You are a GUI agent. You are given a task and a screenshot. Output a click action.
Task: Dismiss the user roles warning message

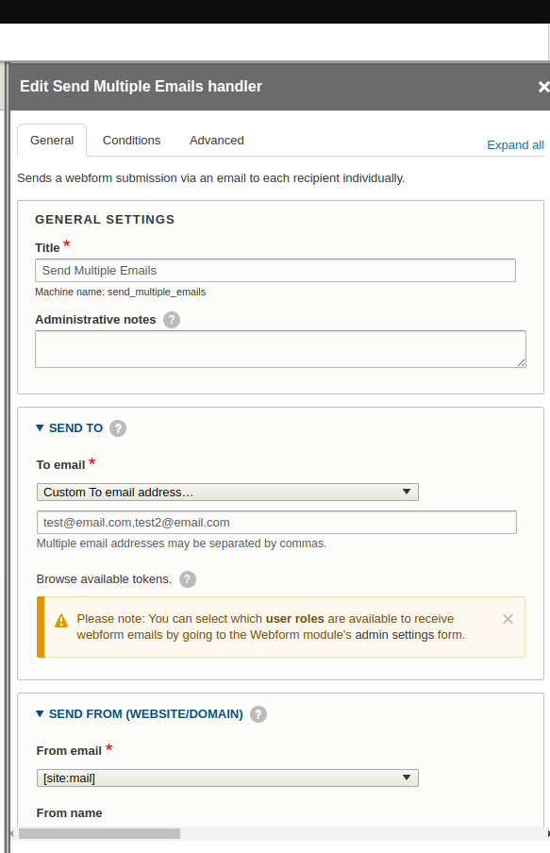coord(508,619)
